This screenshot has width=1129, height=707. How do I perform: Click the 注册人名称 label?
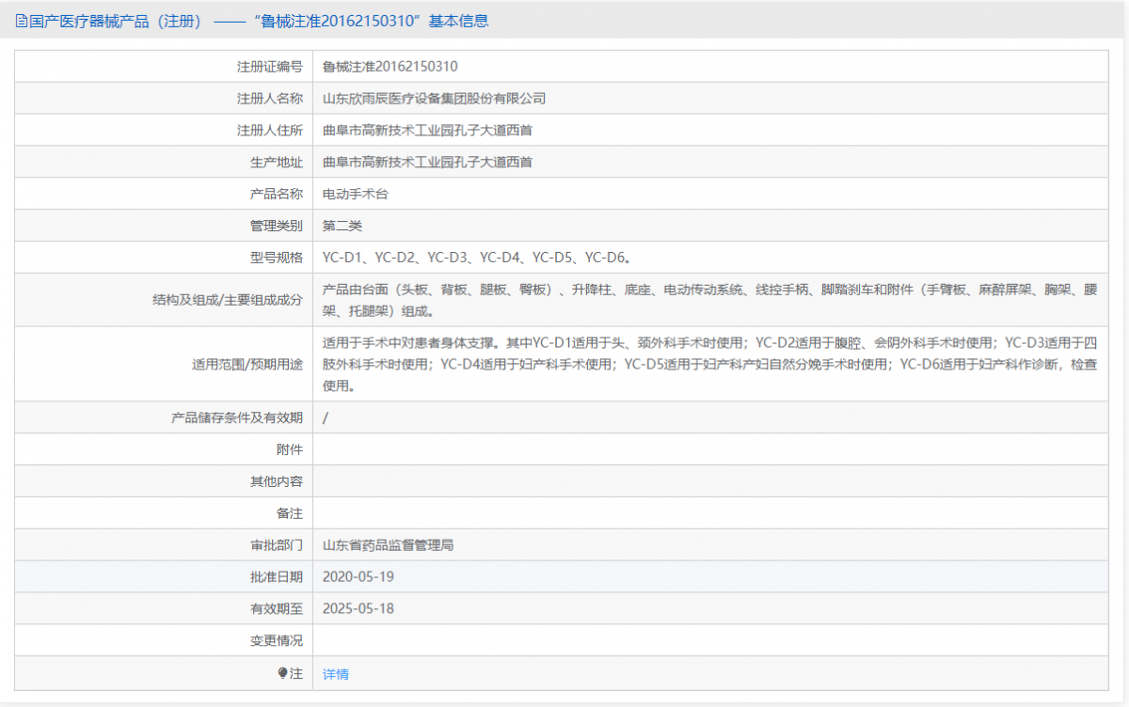coord(270,99)
